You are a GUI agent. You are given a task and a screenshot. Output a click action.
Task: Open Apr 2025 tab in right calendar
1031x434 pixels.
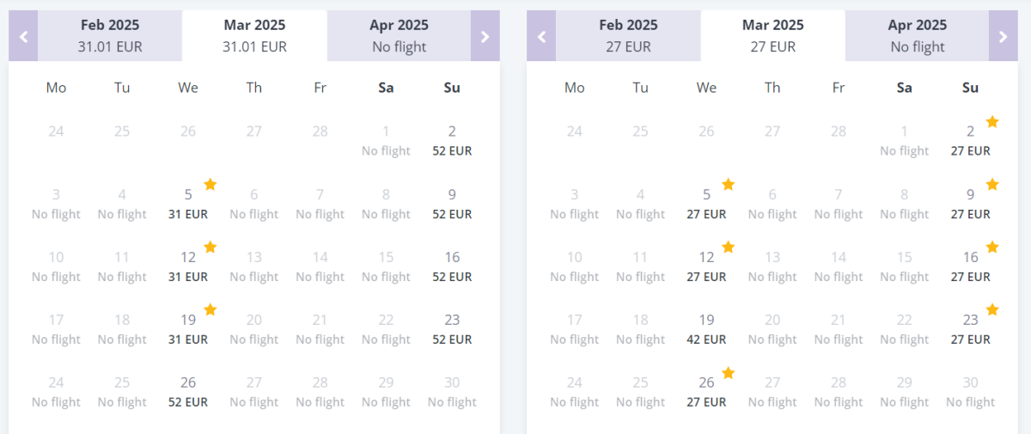click(917, 36)
